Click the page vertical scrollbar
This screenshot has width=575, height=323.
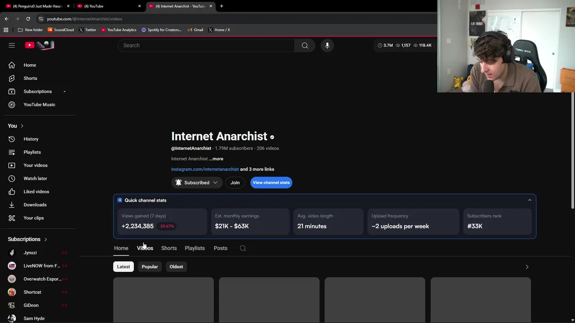572,150
